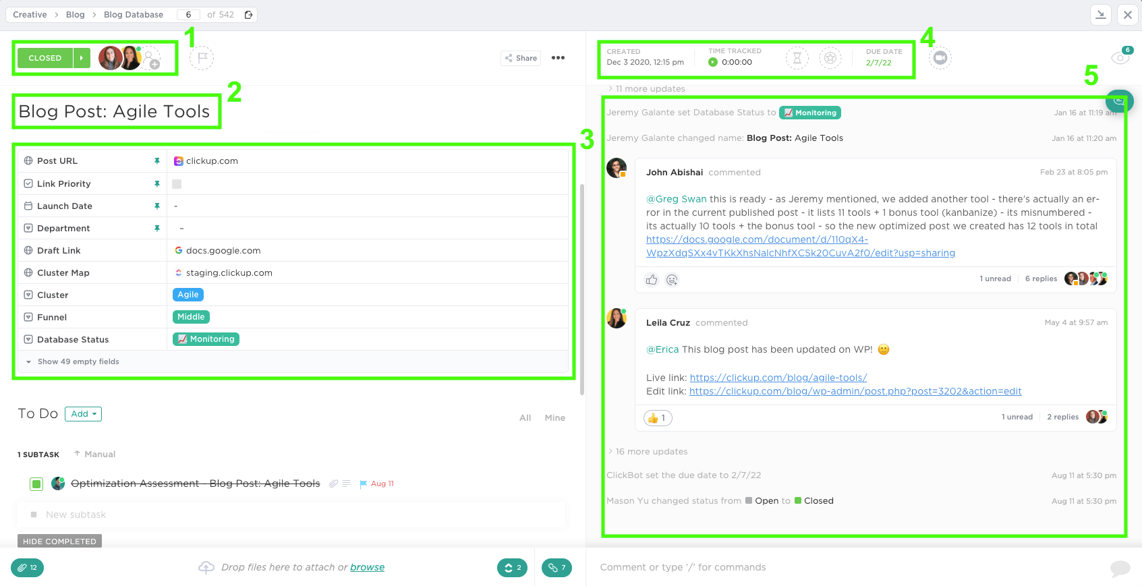The height and width of the screenshot is (586, 1142).
Task: Open the time estimate hourglass icon
Action: pos(797,58)
